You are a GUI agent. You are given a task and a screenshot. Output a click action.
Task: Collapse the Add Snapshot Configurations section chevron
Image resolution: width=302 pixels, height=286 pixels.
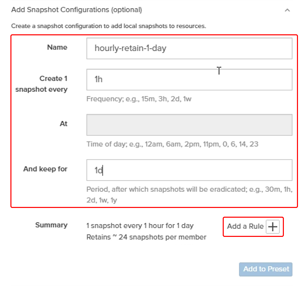point(287,10)
